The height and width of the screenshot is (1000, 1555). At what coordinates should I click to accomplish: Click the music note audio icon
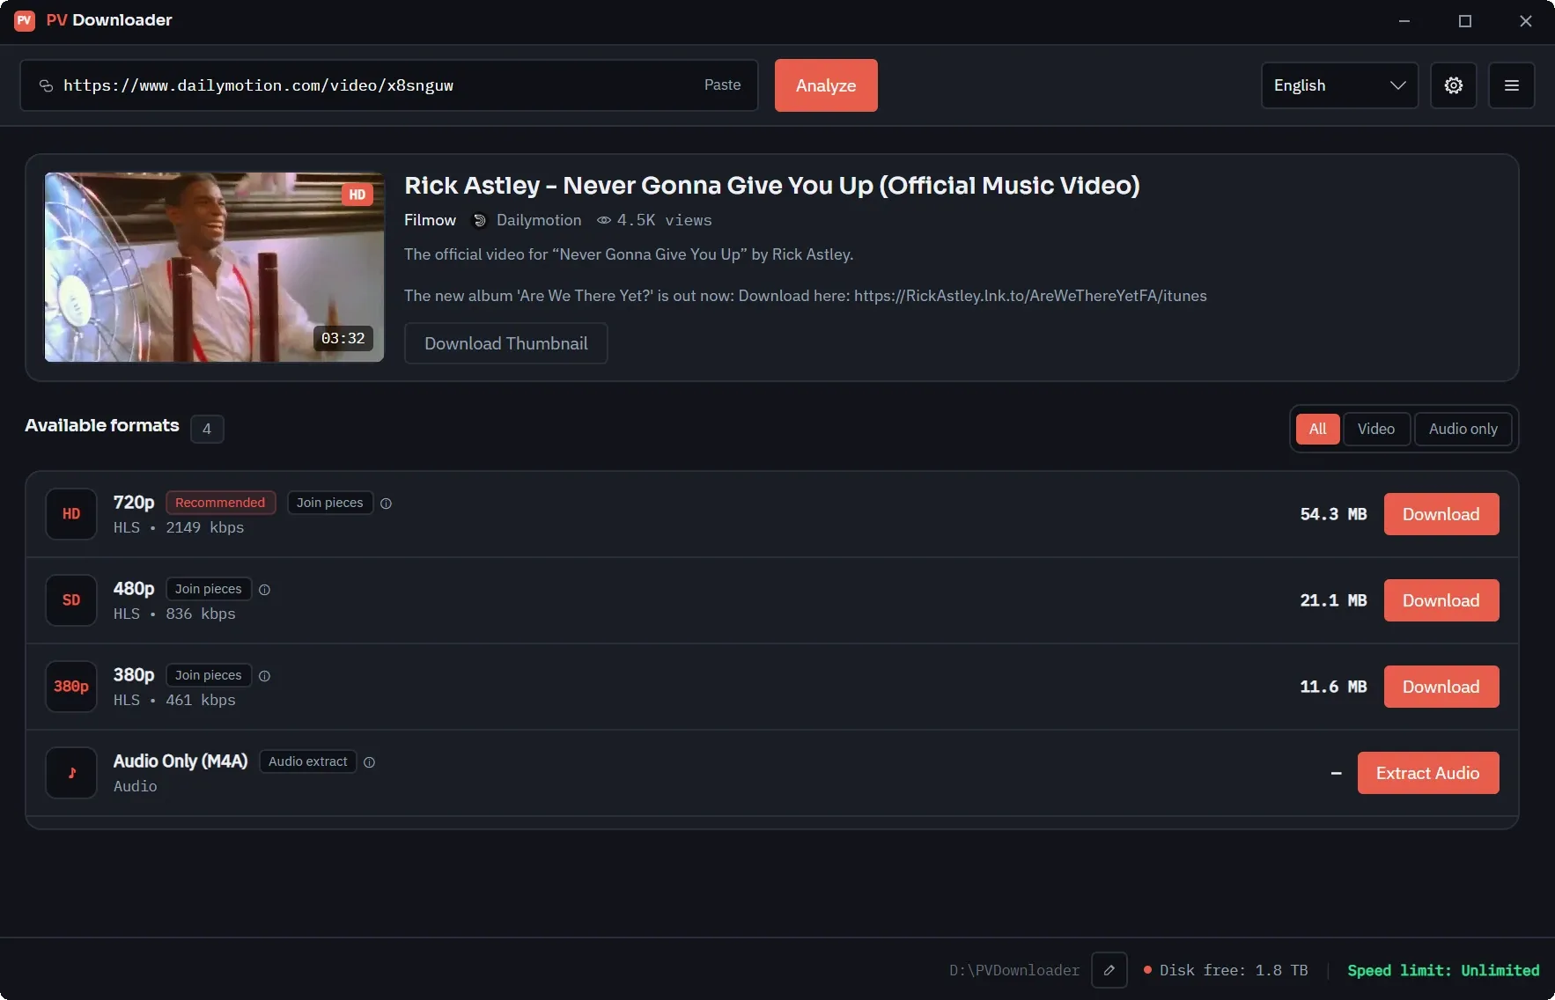71,773
